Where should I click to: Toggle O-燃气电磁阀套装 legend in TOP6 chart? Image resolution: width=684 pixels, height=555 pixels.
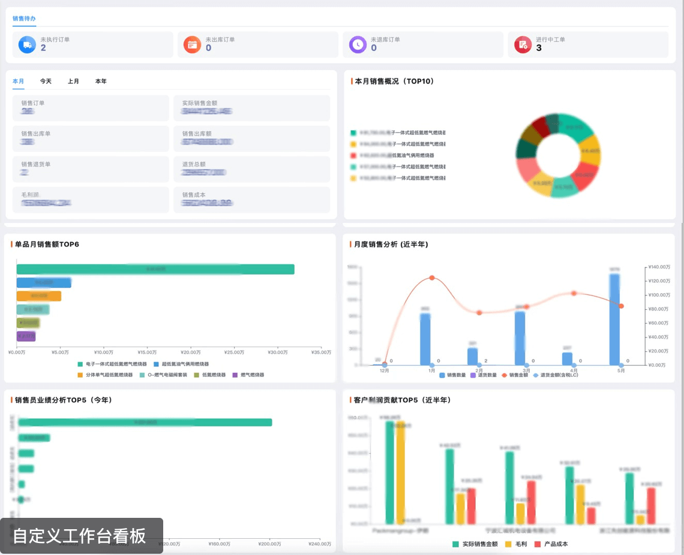tap(142, 375)
